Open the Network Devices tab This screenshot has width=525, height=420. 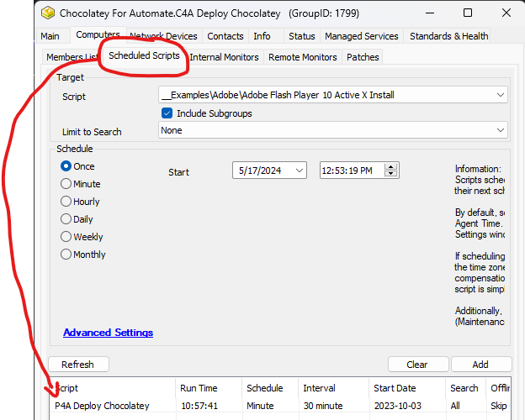163,36
